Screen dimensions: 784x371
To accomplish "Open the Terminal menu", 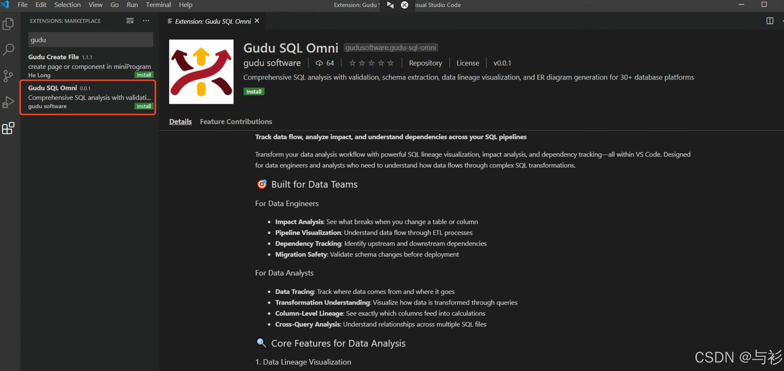I will pos(158,5).
